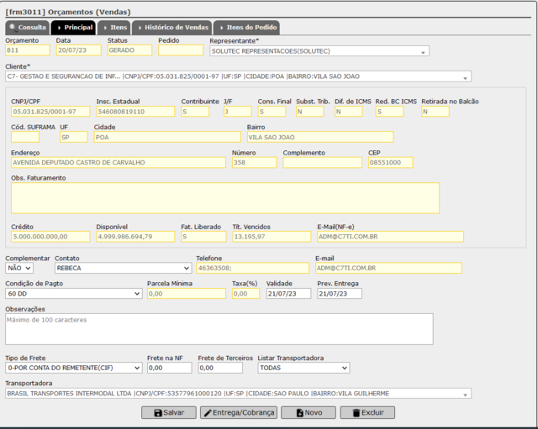538x429 pixels.
Task: Click the empty Pedido field
Action: (181, 50)
